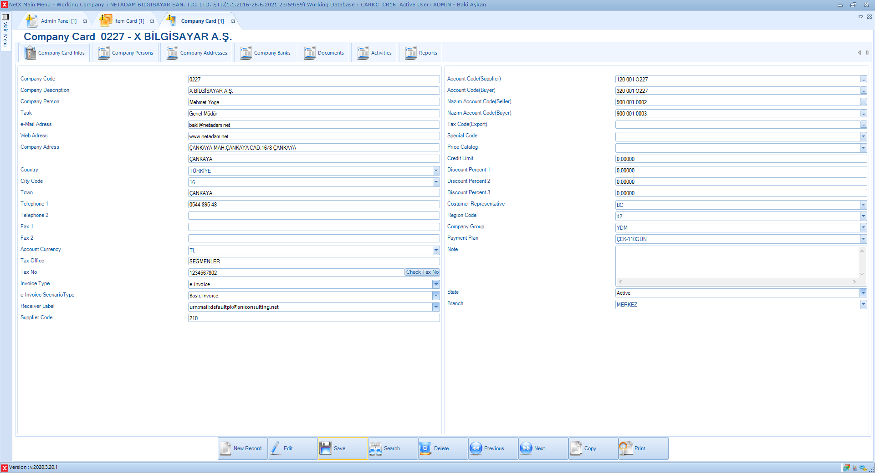Browse for Account Code(Supplier) with ellipsis button

point(863,79)
